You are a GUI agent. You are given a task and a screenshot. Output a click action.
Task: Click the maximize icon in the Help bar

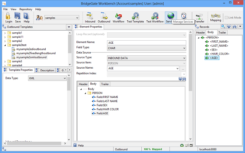point(191,145)
